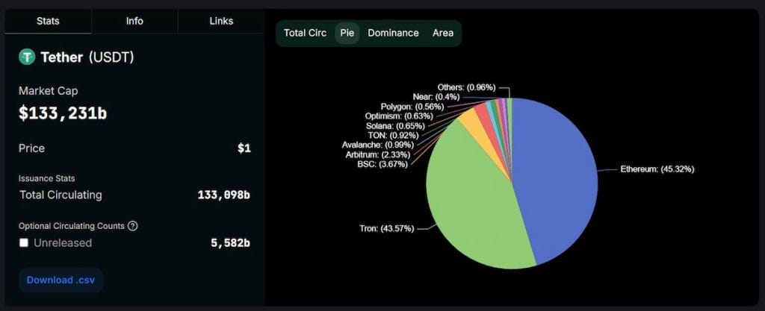Select the Optimism: (0.63%) label
The image size is (765, 311).
tap(399, 116)
